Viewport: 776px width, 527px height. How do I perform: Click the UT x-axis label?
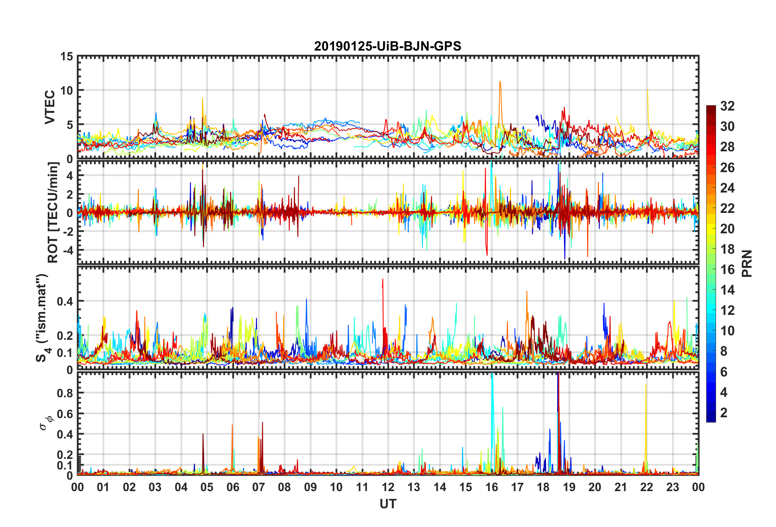(388, 504)
